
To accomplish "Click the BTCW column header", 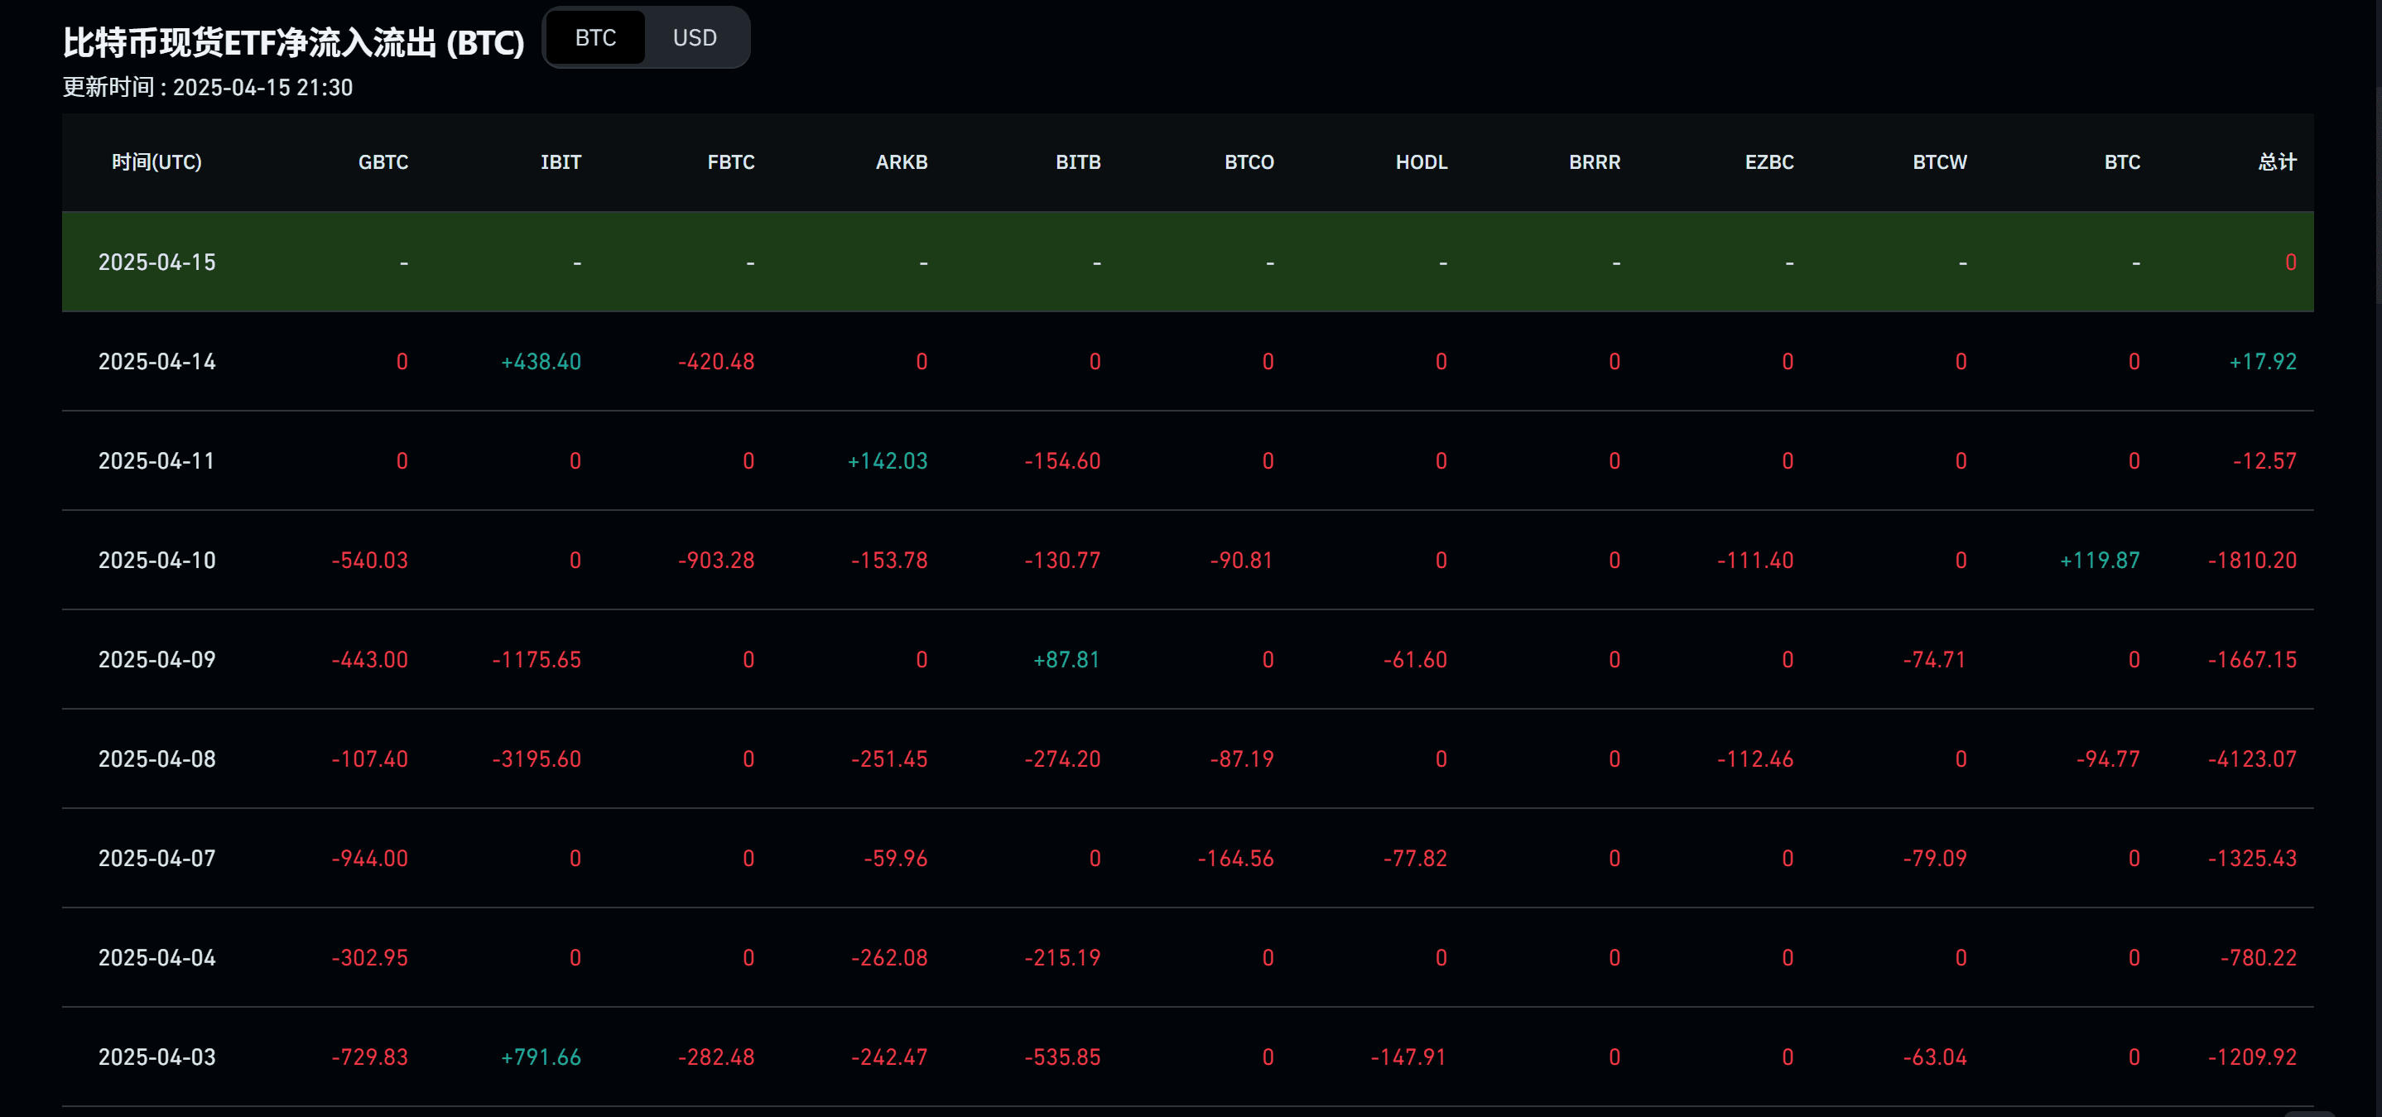I will [1939, 161].
